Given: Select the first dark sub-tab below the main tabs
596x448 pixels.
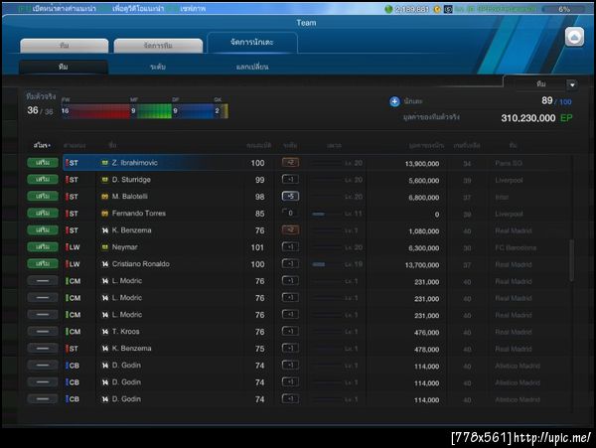Looking at the screenshot, I should pos(64,67).
